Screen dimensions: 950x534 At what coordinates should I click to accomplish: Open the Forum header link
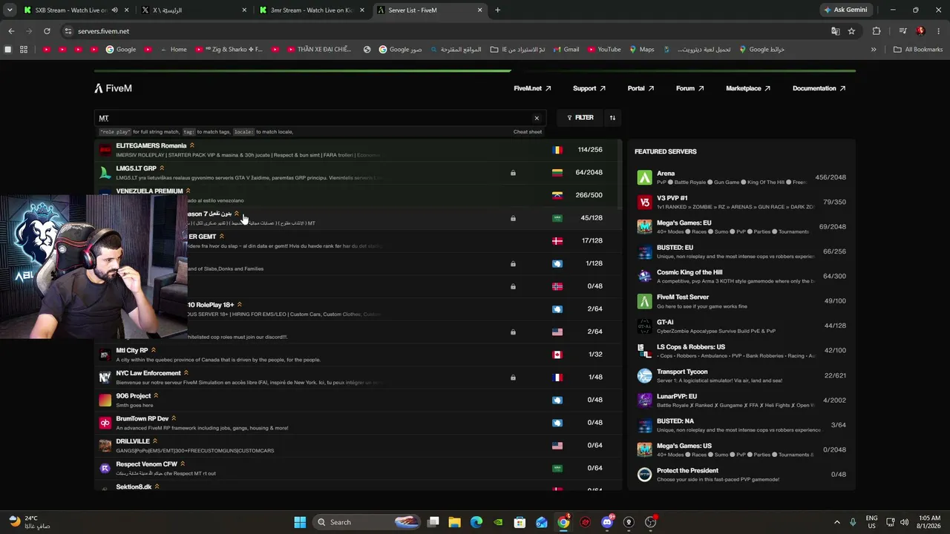tap(689, 88)
